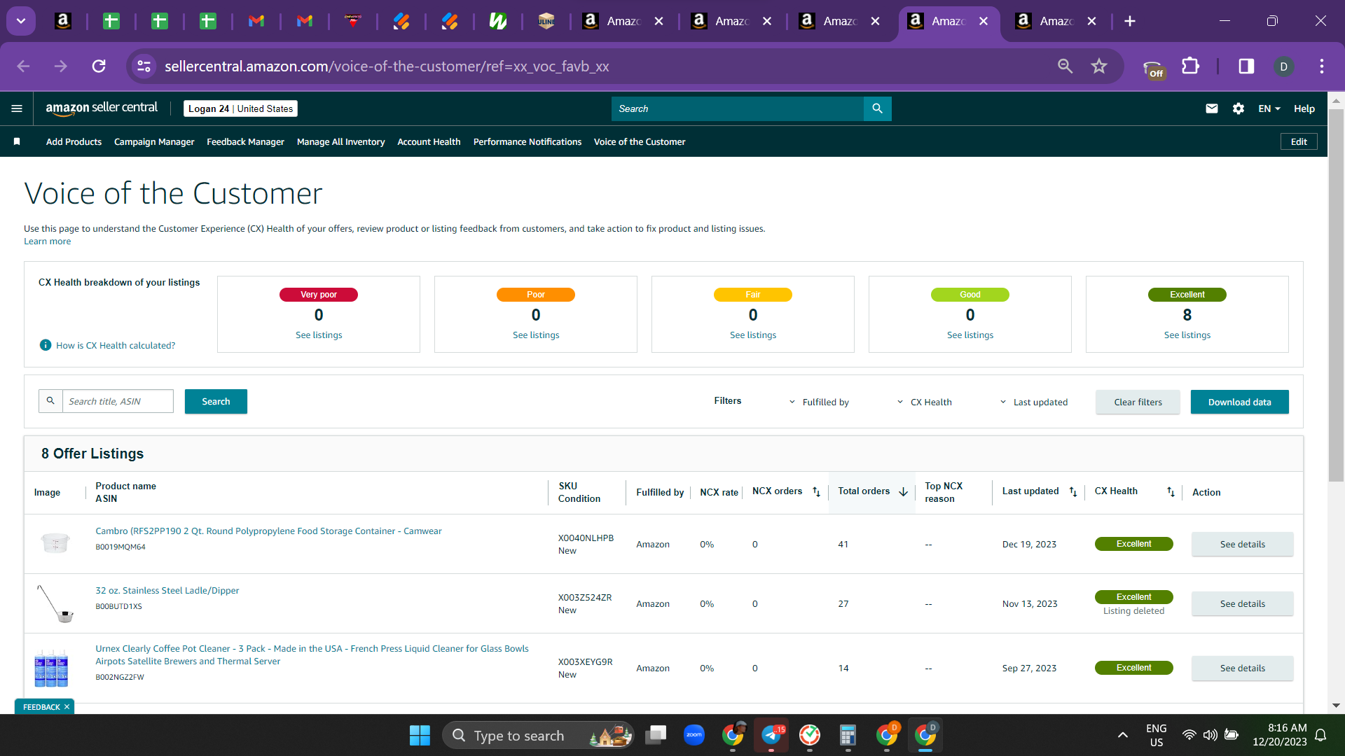Click the page vertical scrollbar
The height and width of the screenshot is (756, 1345).
pos(1336,294)
